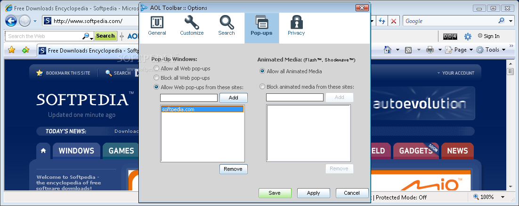
Task: Open the RSS feeds dropdown arrow
Action: click(x=419, y=50)
